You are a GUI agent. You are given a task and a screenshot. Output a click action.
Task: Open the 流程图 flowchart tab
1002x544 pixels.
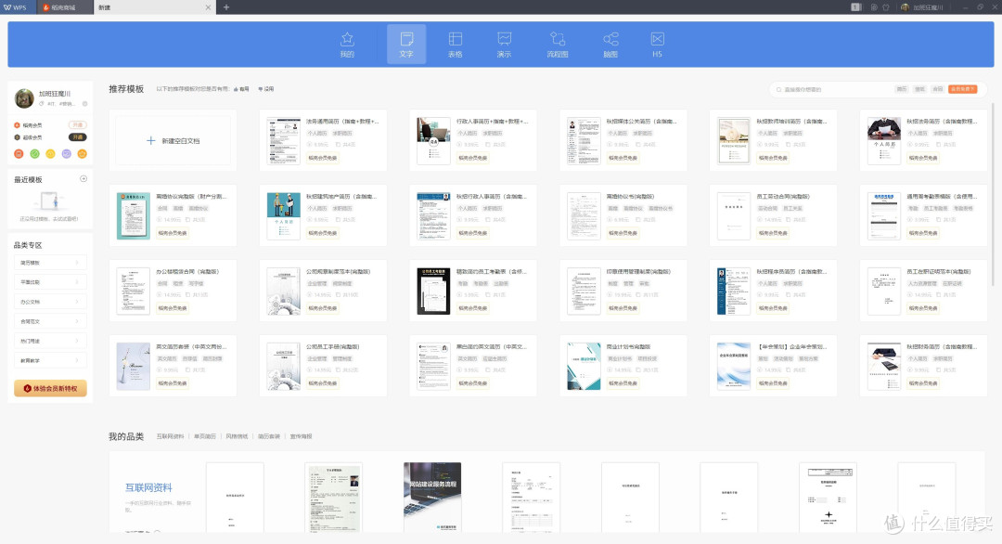[558, 45]
